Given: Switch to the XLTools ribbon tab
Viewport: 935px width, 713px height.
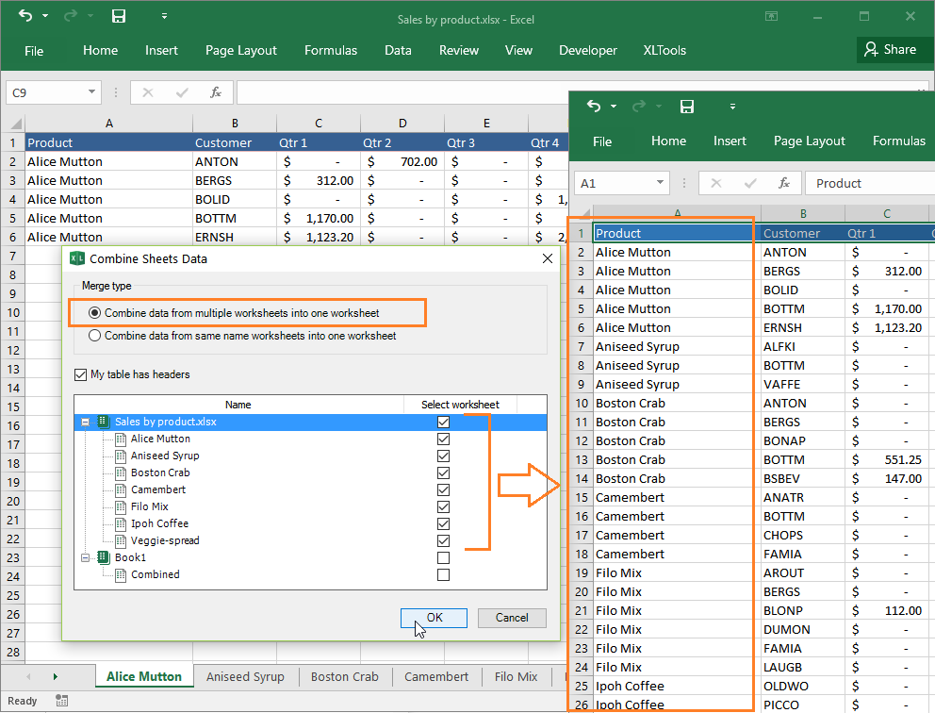Looking at the screenshot, I should [x=664, y=50].
